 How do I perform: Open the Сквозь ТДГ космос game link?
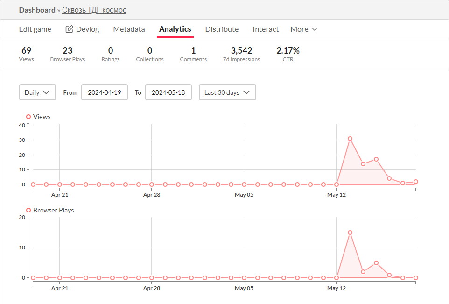tap(94, 10)
